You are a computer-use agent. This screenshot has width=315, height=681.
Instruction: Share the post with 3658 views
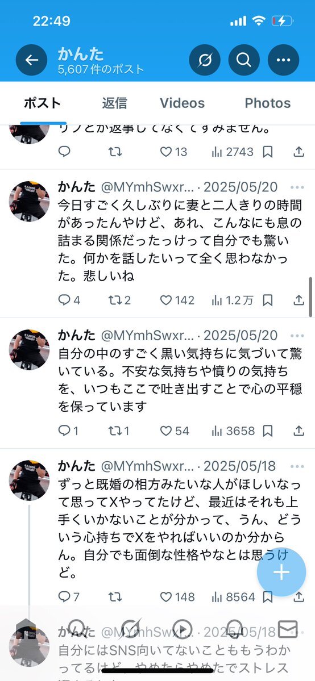(299, 431)
